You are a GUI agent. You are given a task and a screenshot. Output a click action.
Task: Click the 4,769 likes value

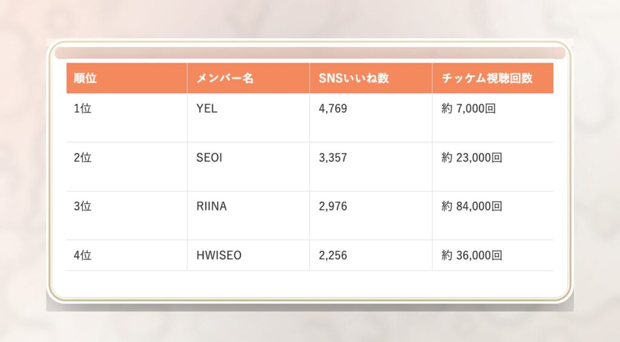click(333, 110)
